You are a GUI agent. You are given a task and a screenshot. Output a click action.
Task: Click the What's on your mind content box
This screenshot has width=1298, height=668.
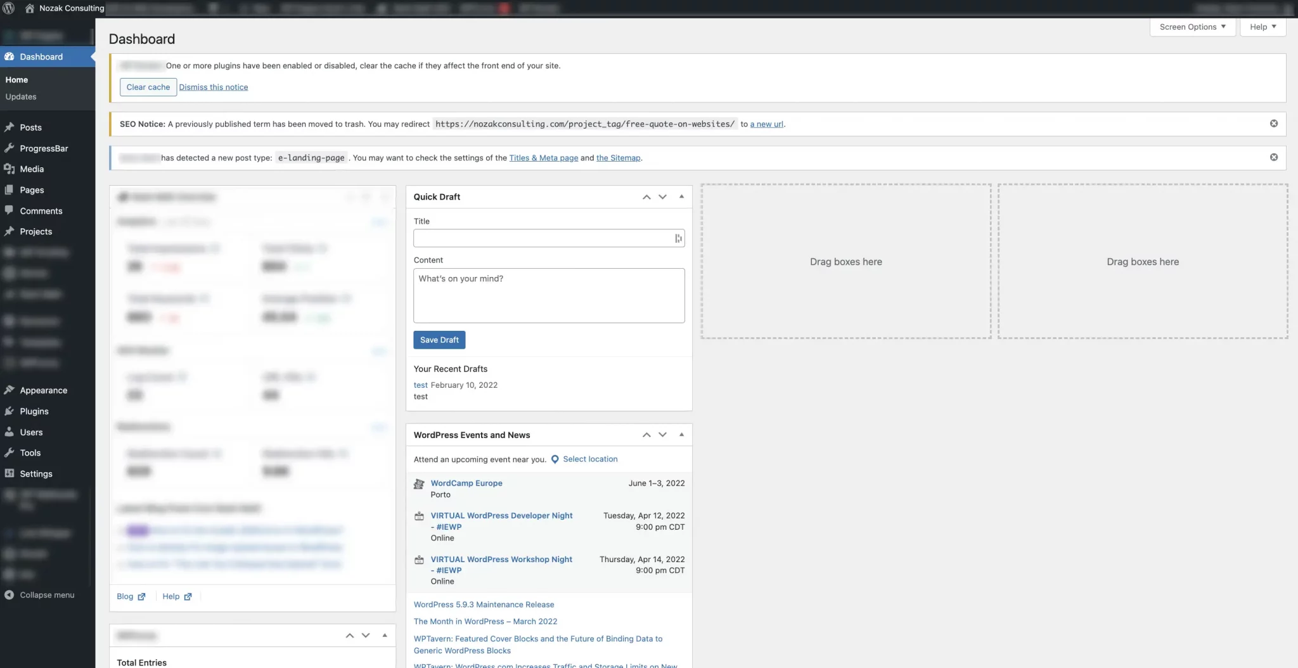click(x=549, y=296)
